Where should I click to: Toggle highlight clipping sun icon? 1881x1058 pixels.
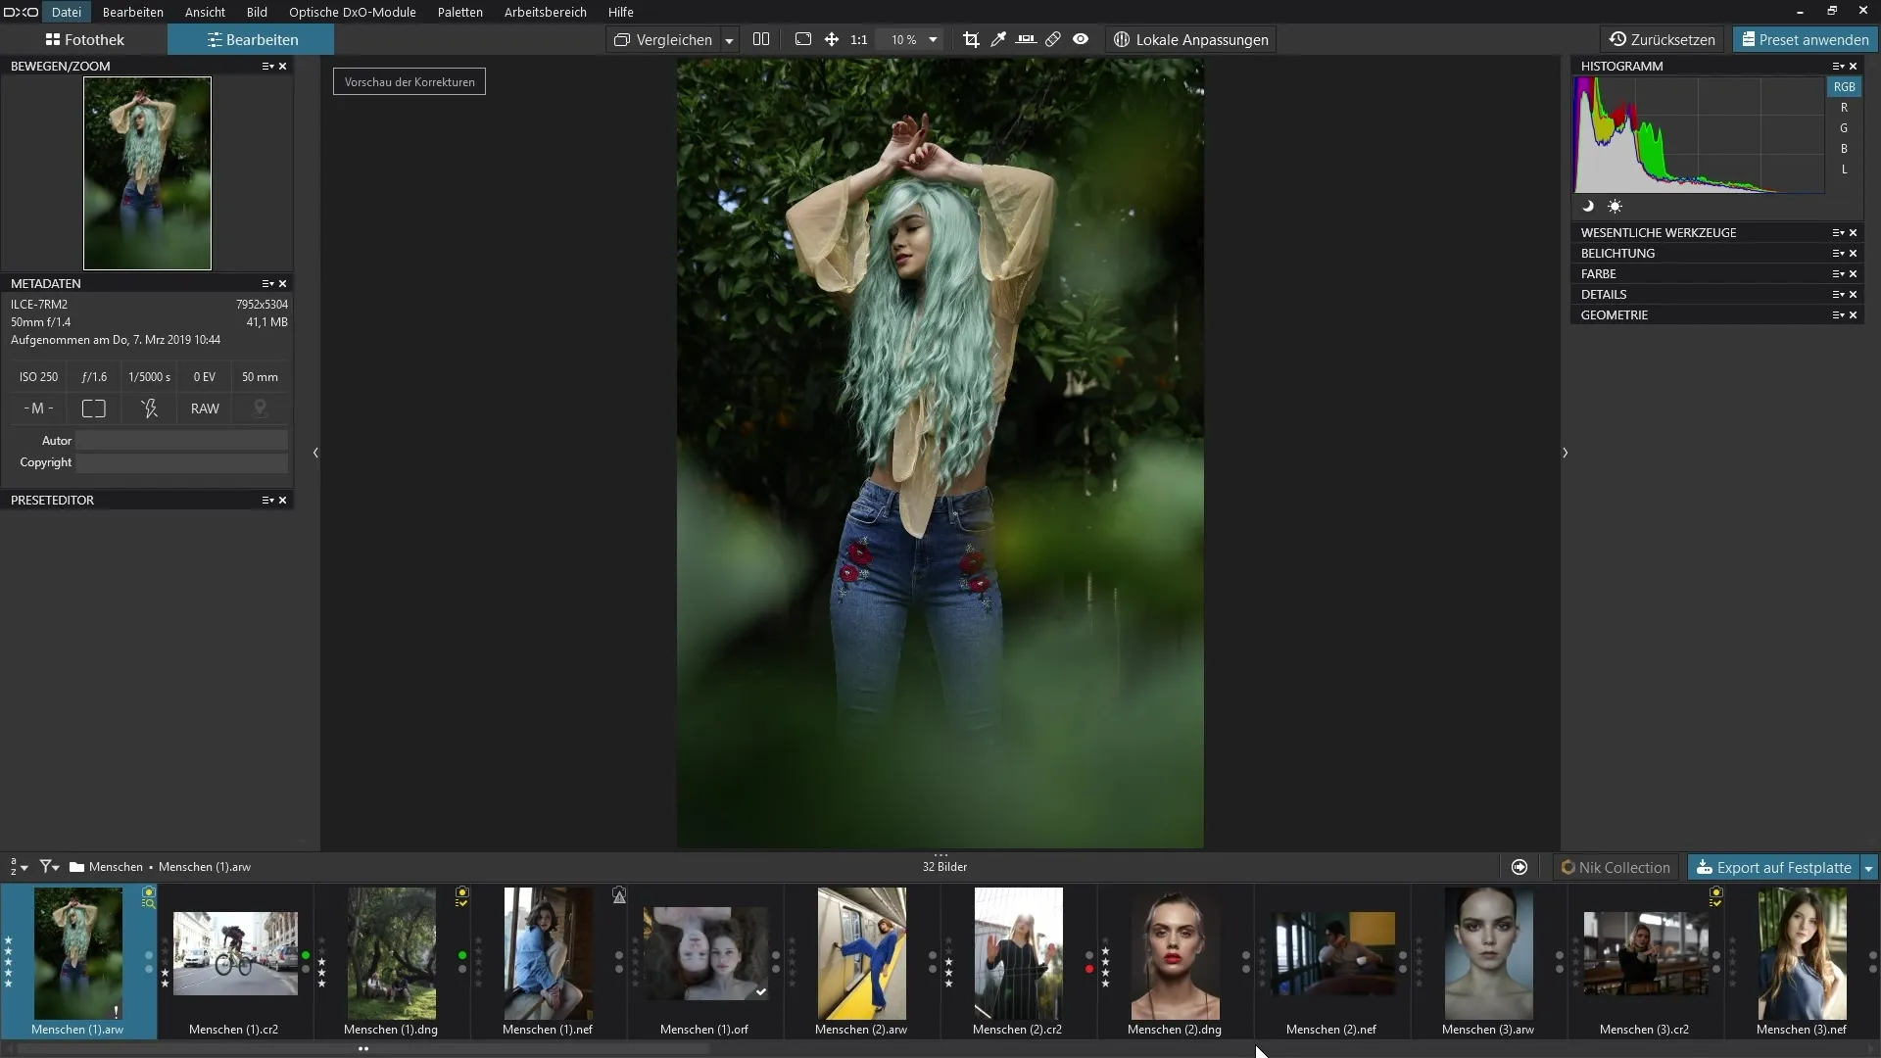click(x=1615, y=206)
